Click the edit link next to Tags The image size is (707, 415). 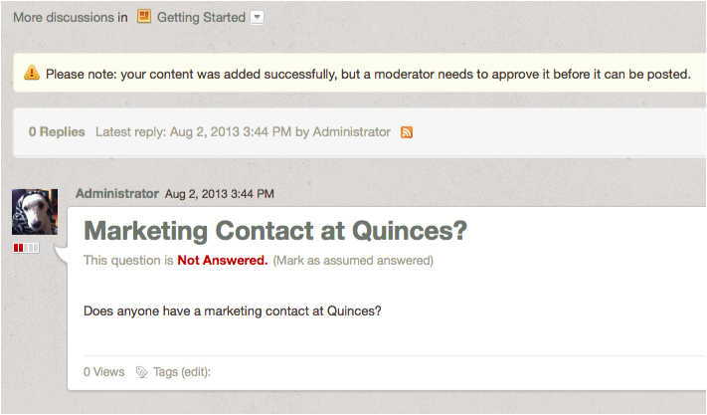point(194,372)
